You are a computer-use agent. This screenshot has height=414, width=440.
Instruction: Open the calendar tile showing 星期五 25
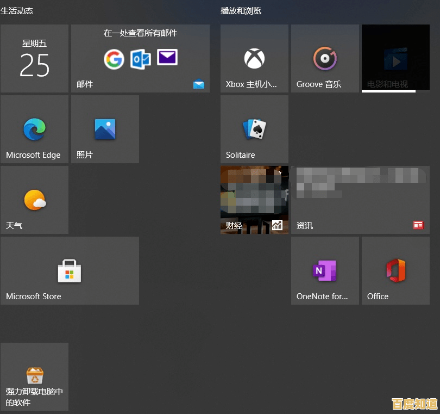(x=34, y=59)
